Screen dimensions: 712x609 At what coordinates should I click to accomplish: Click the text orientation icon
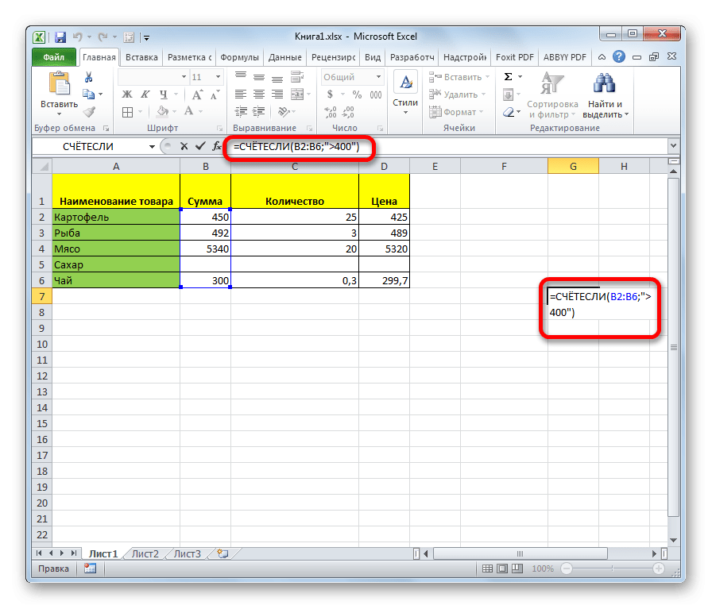tap(284, 112)
